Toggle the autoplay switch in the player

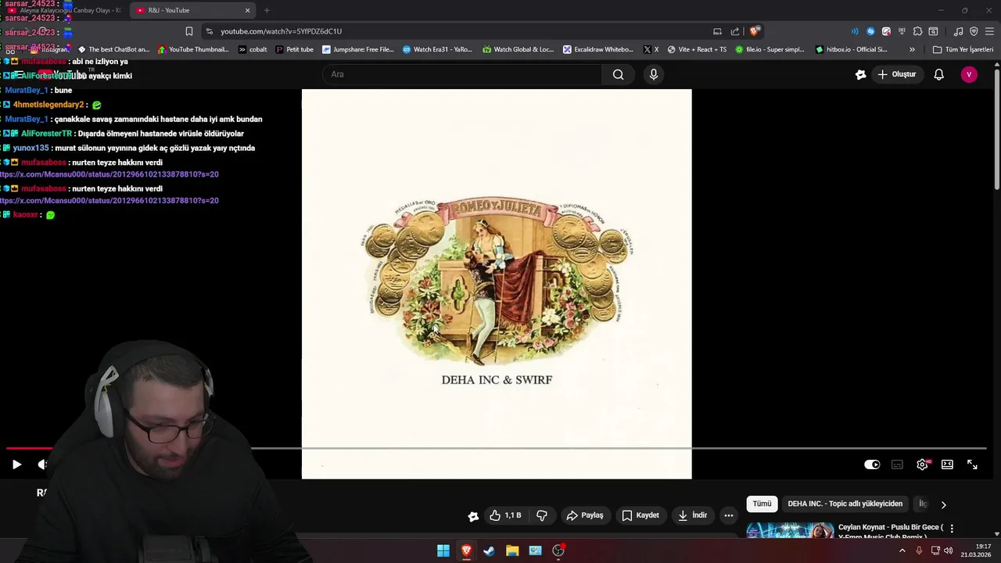pos(872,464)
